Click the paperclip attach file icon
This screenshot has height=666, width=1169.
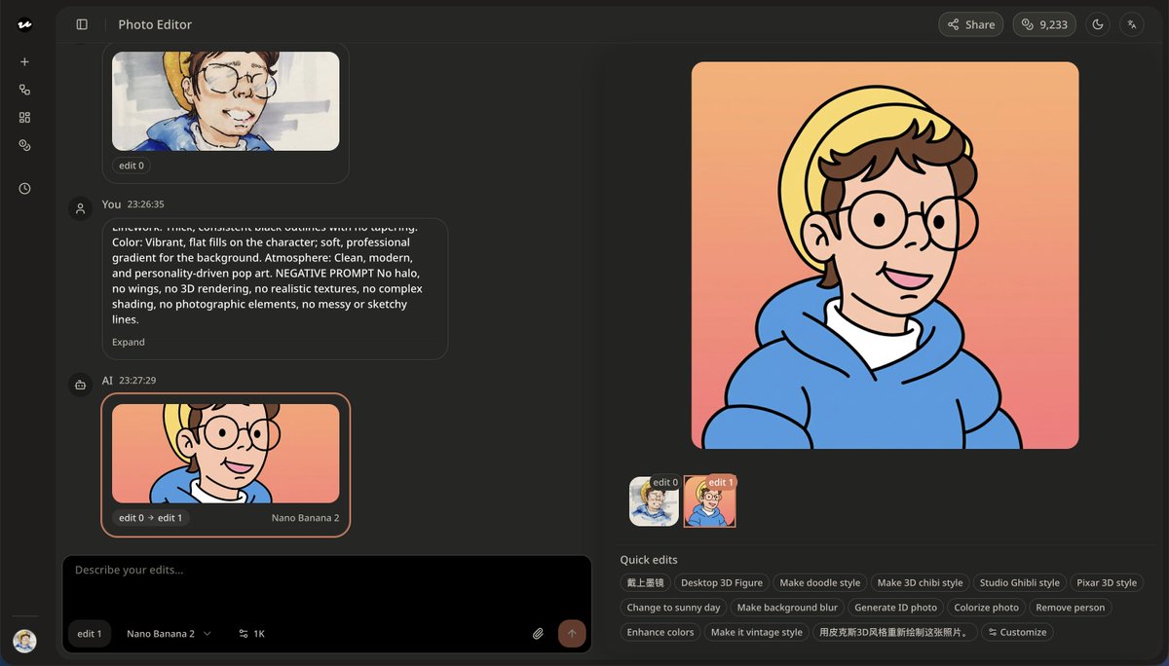pyautogui.click(x=538, y=634)
